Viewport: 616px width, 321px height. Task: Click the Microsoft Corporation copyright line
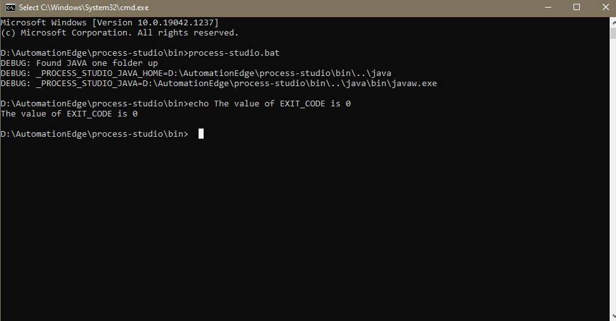tap(120, 32)
